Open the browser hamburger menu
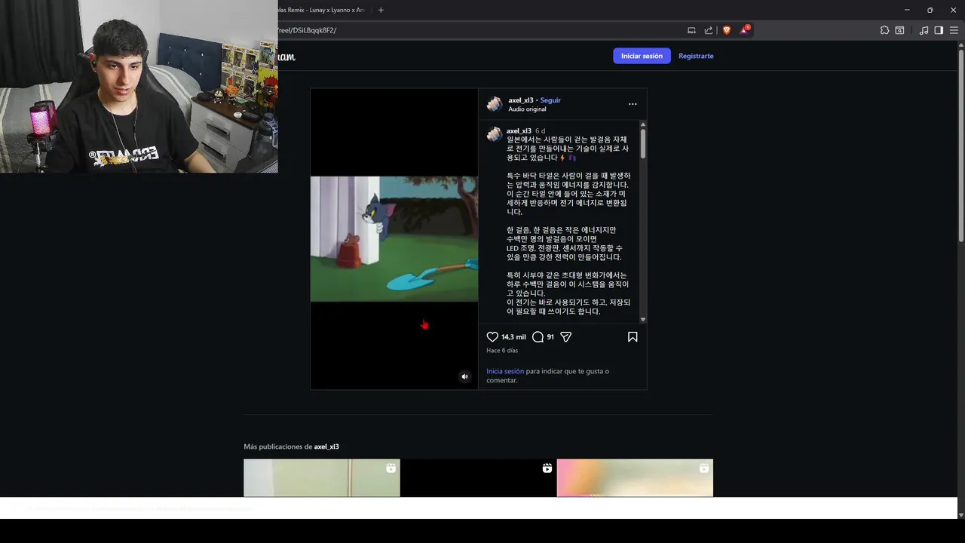 [x=954, y=30]
